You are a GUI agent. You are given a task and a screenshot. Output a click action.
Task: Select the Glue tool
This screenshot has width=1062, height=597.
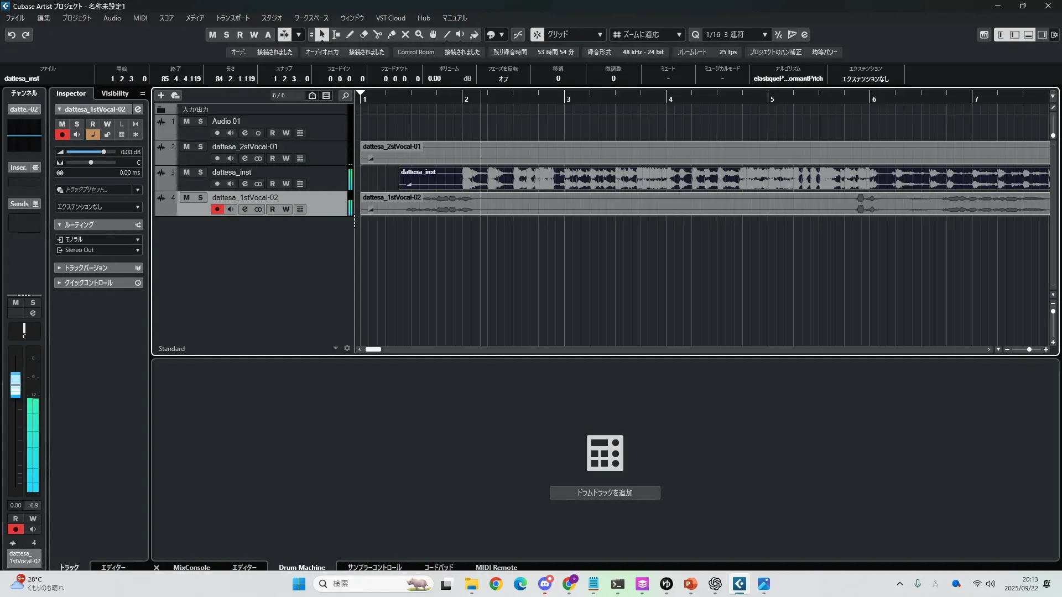pos(392,35)
